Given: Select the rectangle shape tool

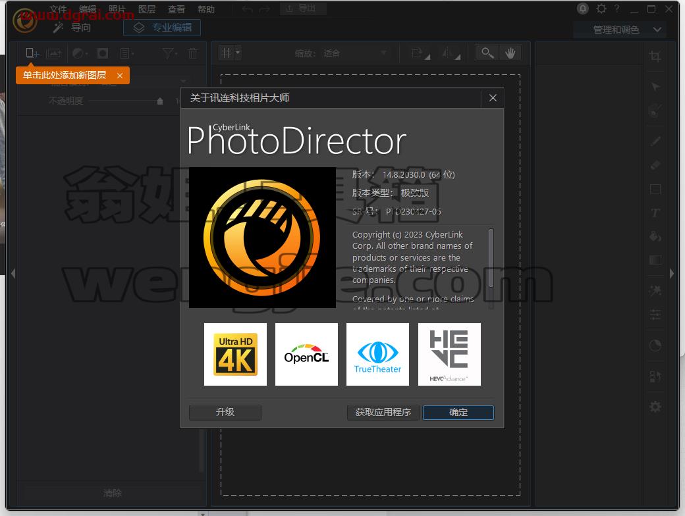Looking at the screenshot, I should 655,189.
